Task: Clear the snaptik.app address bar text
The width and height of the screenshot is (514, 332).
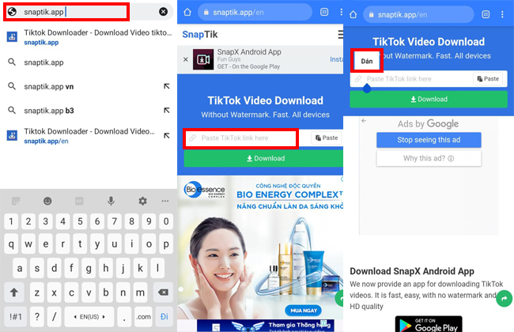Action: point(163,12)
